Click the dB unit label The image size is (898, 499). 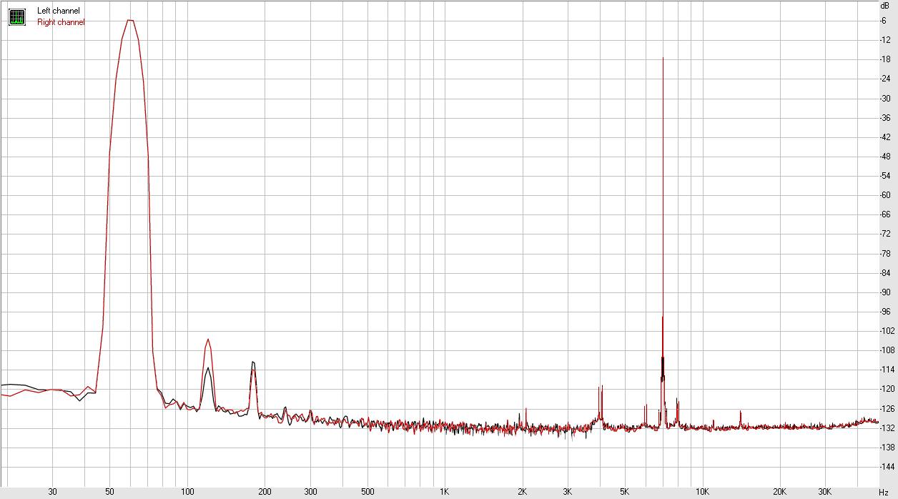[885, 5]
